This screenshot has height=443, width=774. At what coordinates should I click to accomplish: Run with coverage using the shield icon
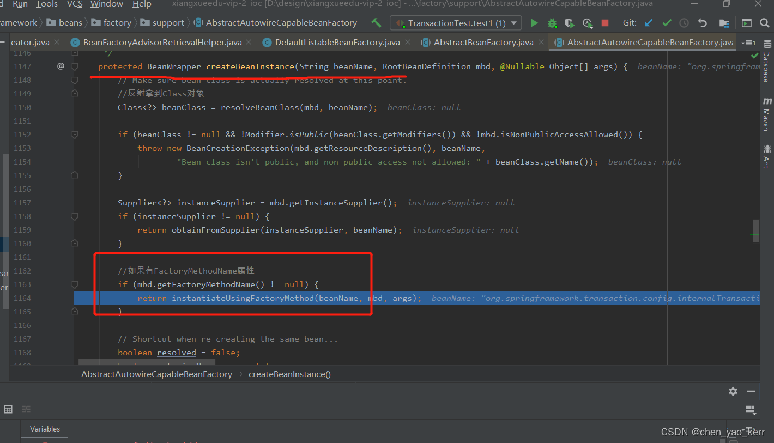click(570, 23)
